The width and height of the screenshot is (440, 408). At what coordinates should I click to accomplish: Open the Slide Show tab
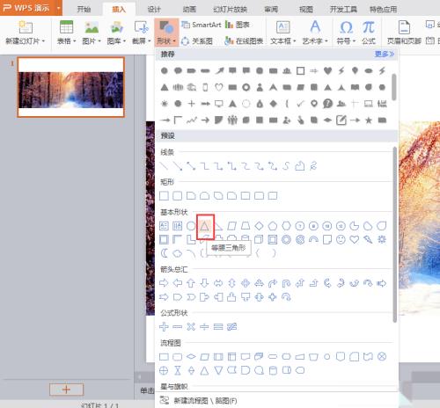pyautogui.click(x=230, y=9)
